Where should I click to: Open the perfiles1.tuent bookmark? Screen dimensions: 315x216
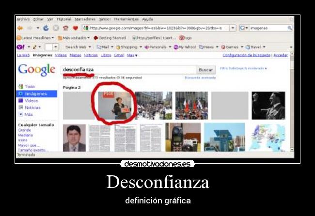[x=154, y=38]
